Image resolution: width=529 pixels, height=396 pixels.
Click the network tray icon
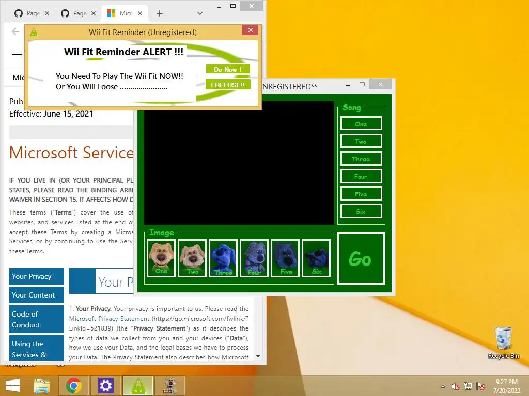pos(468,386)
